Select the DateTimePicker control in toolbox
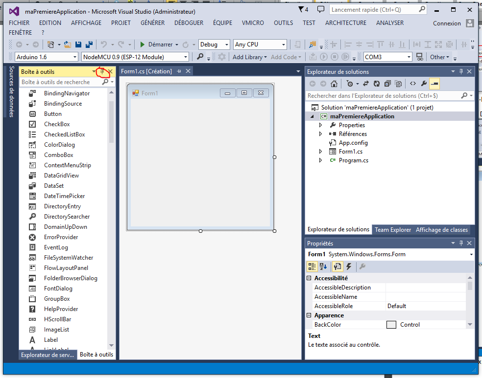Image resolution: width=482 pixels, height=378 pixels. [64, 196]
